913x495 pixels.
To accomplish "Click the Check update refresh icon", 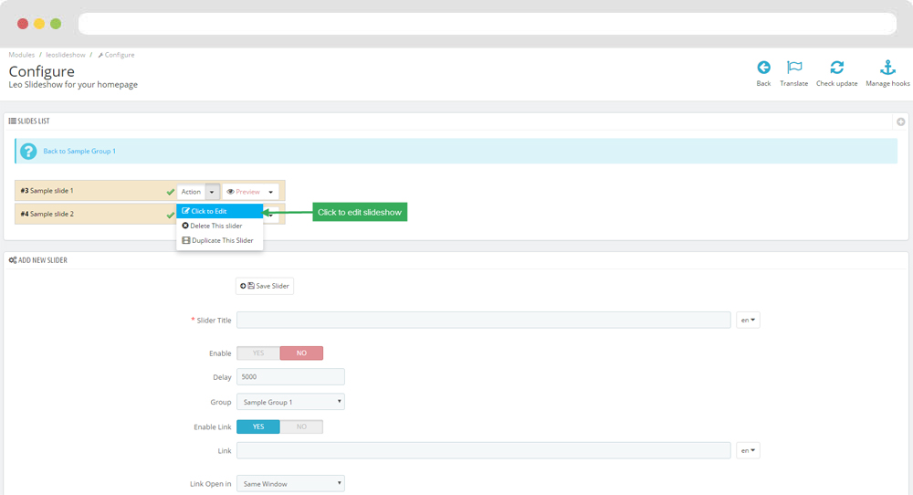I will click(836, 68).
